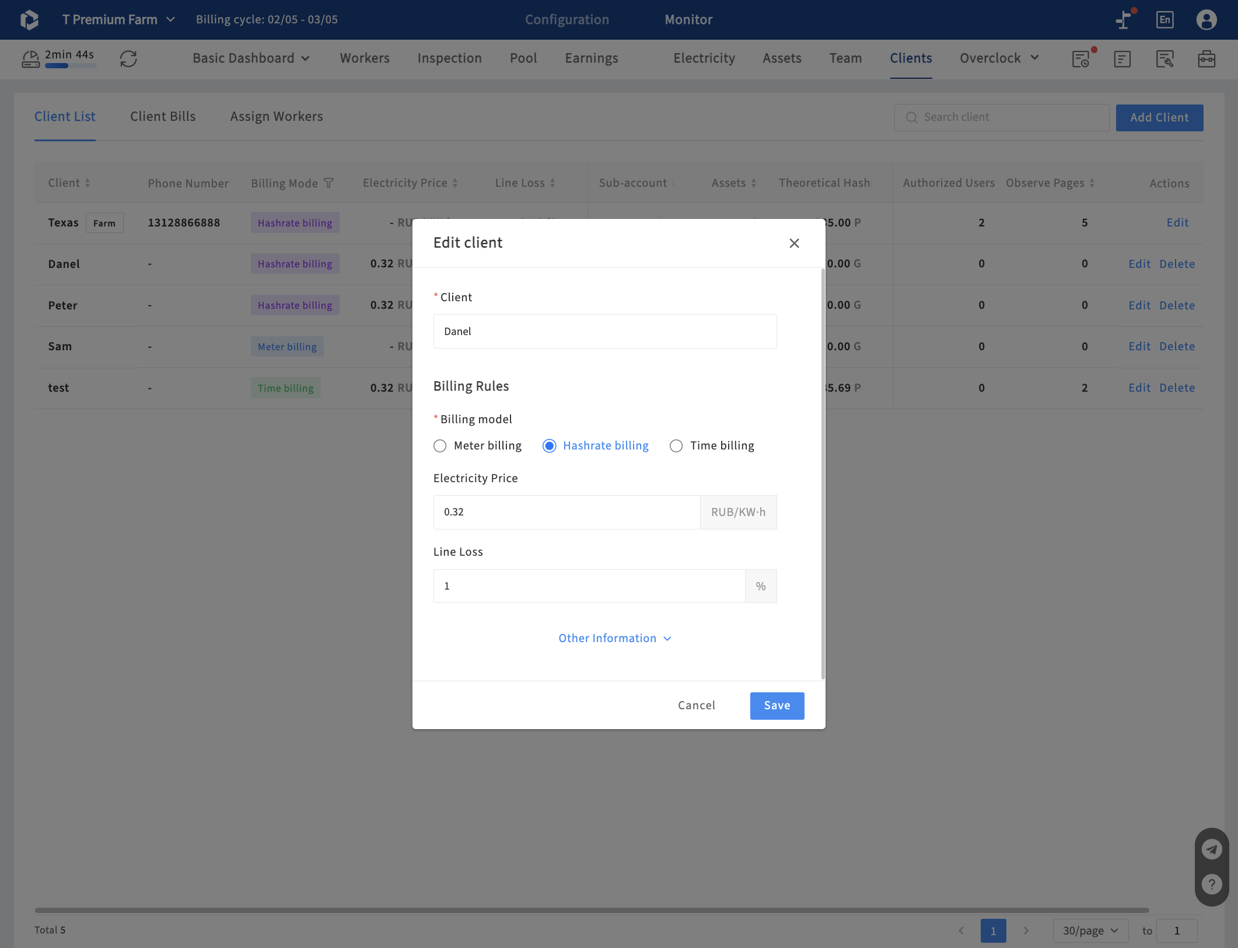The image size is (1238, 948).
Task: Click the Cancel button in dialog
Action: pyautogui.click(x=697, y=706)
